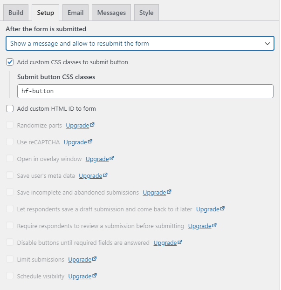Viewport: 281px width, 290px height.
Task: Click external-link icon next to Use reCAPTCHA
Action: pyautogui.click(x=90, y=142)
